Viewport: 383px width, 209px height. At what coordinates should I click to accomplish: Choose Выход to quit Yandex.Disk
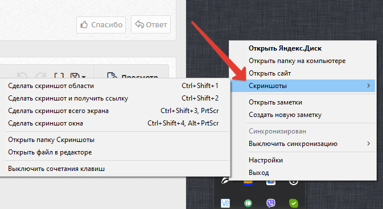[x=303, y=173]
